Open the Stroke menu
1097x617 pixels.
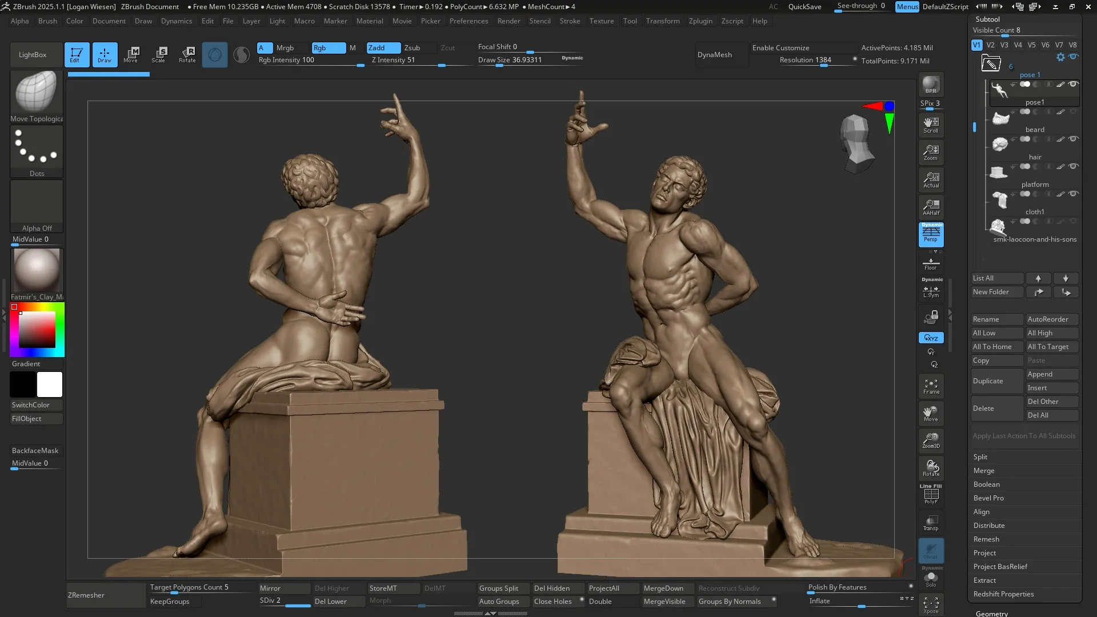pyautogui.click(x=569, y=21)
